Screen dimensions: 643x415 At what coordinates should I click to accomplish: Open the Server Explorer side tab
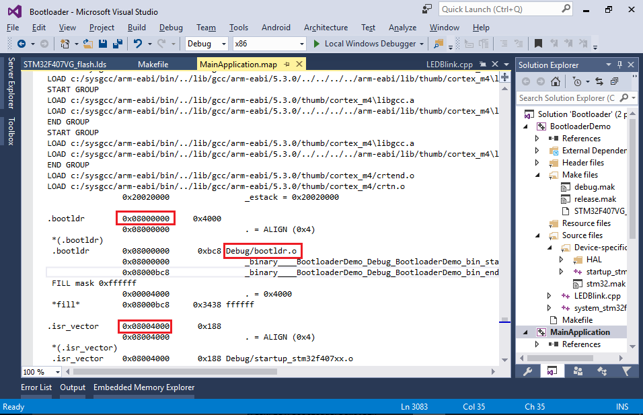(11, 83)
